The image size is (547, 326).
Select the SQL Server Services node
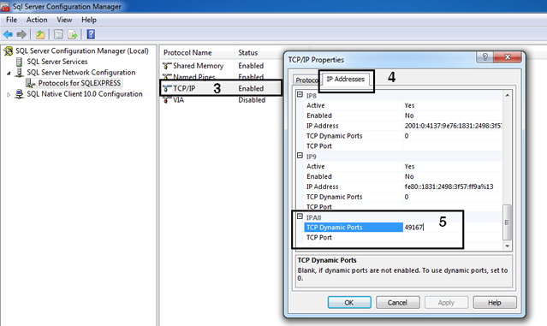point(57,62)
